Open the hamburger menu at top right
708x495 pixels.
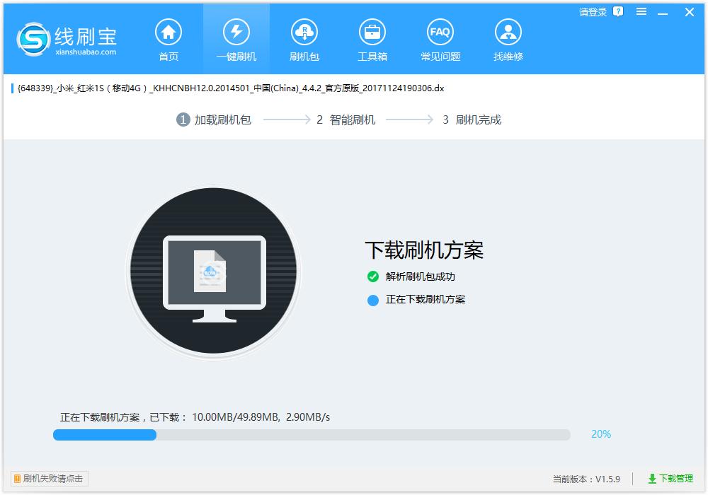pyautogui.click(x=641, y=12)
